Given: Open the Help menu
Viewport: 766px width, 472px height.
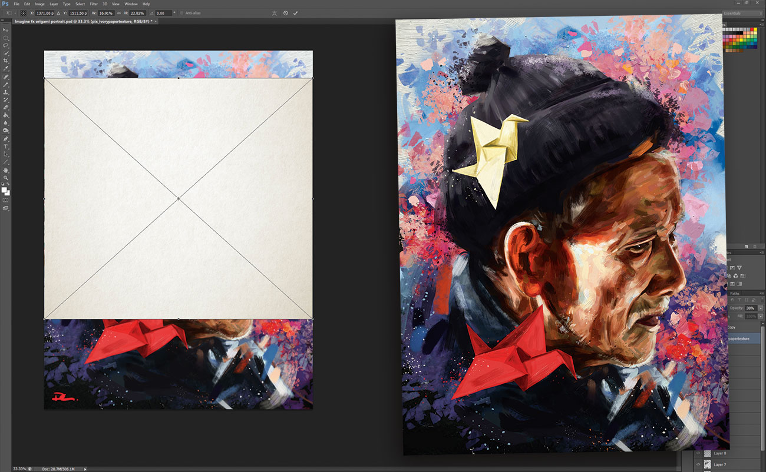Looking at the screenshot, I should coord(146,4).
